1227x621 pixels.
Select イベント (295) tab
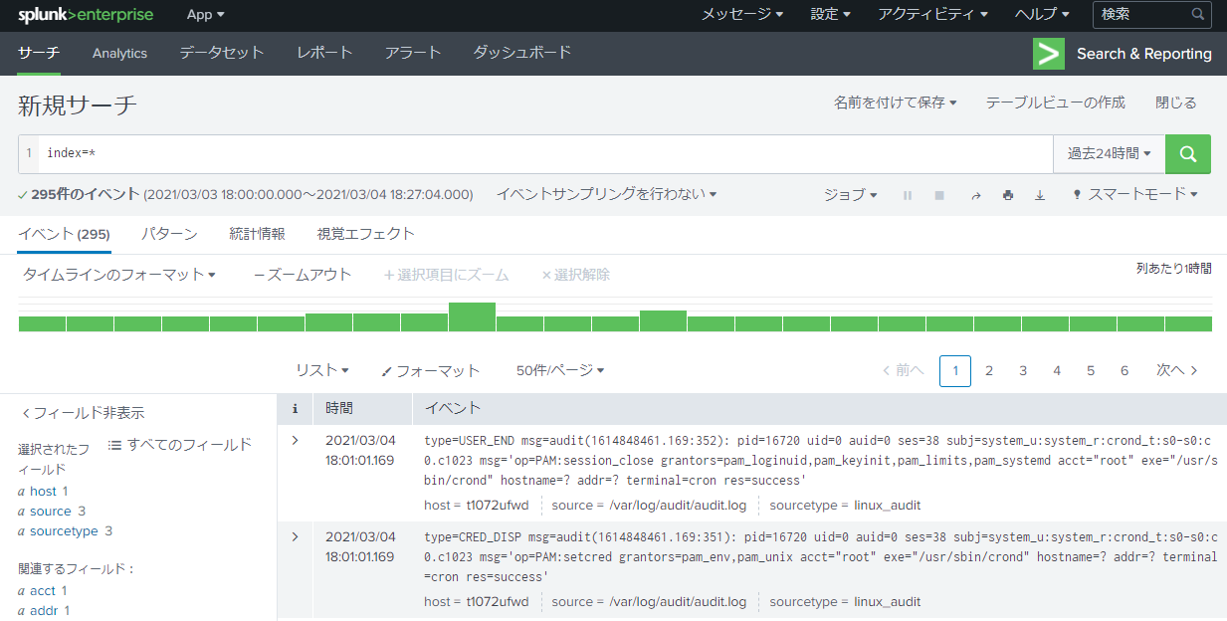(x=64, y=234)
